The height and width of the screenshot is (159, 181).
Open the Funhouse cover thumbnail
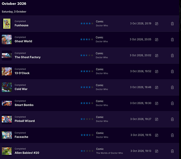tap(7, 24)
